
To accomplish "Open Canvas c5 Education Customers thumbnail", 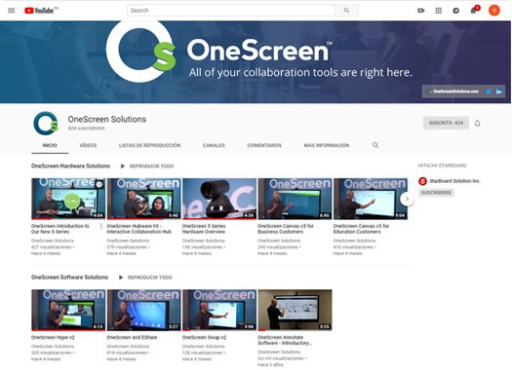I will pyautogui.click(x=371, y=199).
